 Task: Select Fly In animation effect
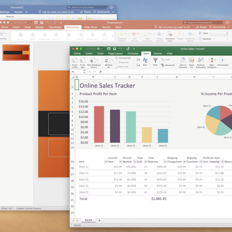point(68,36)
